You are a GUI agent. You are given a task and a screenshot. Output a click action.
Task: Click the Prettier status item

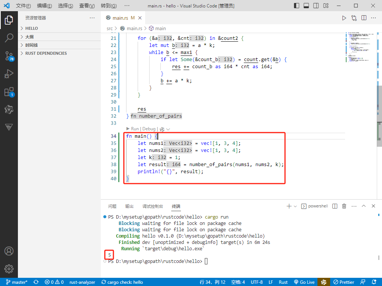click(344, 282)
